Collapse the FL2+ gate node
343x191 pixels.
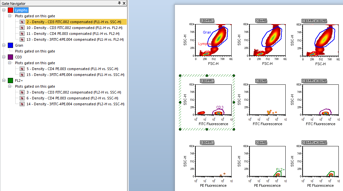(x=4, y=81)
